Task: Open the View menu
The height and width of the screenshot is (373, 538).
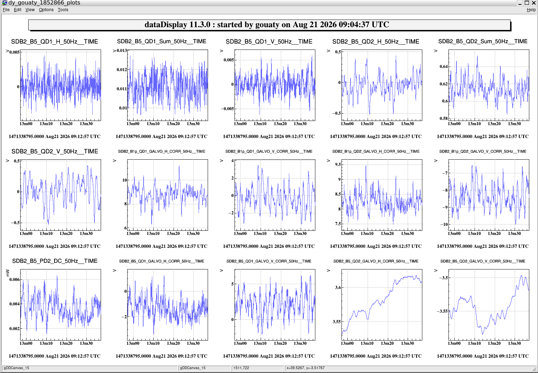Action: coord(30,10)
